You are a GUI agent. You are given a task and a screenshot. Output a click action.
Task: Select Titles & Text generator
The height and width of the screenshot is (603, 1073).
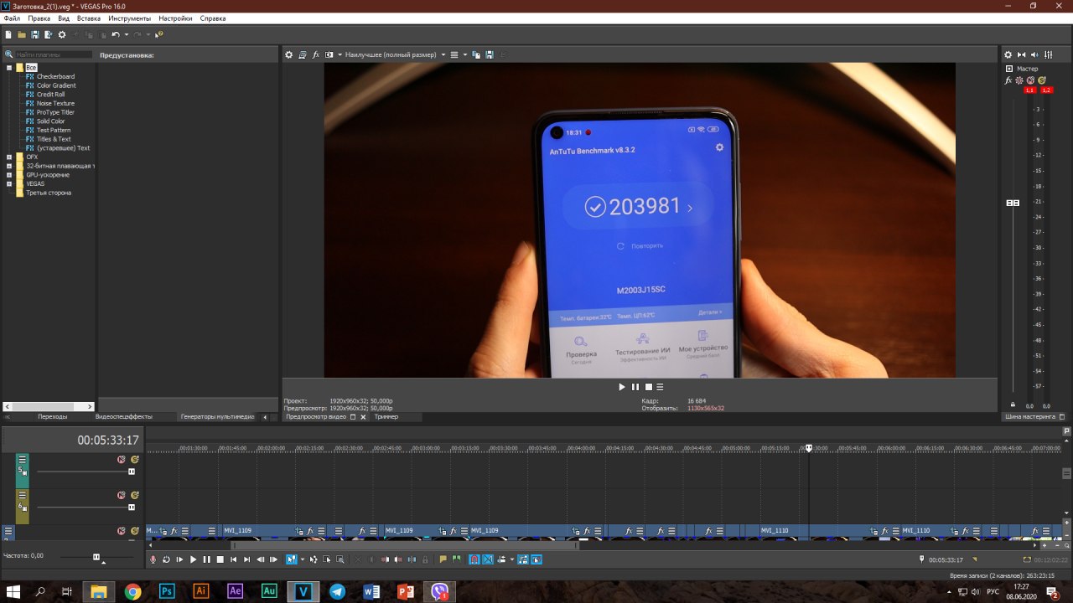pos(54,139)
